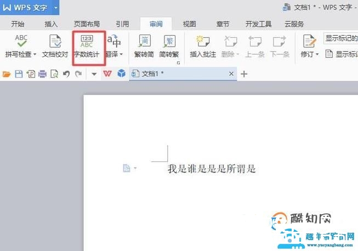Click the Spell Check (拼写检查) icon

(21, 41)
